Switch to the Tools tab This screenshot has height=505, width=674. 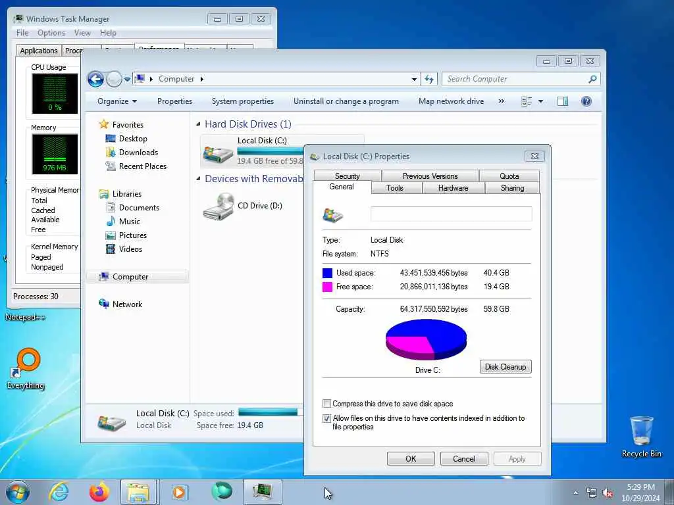[395, 188]
